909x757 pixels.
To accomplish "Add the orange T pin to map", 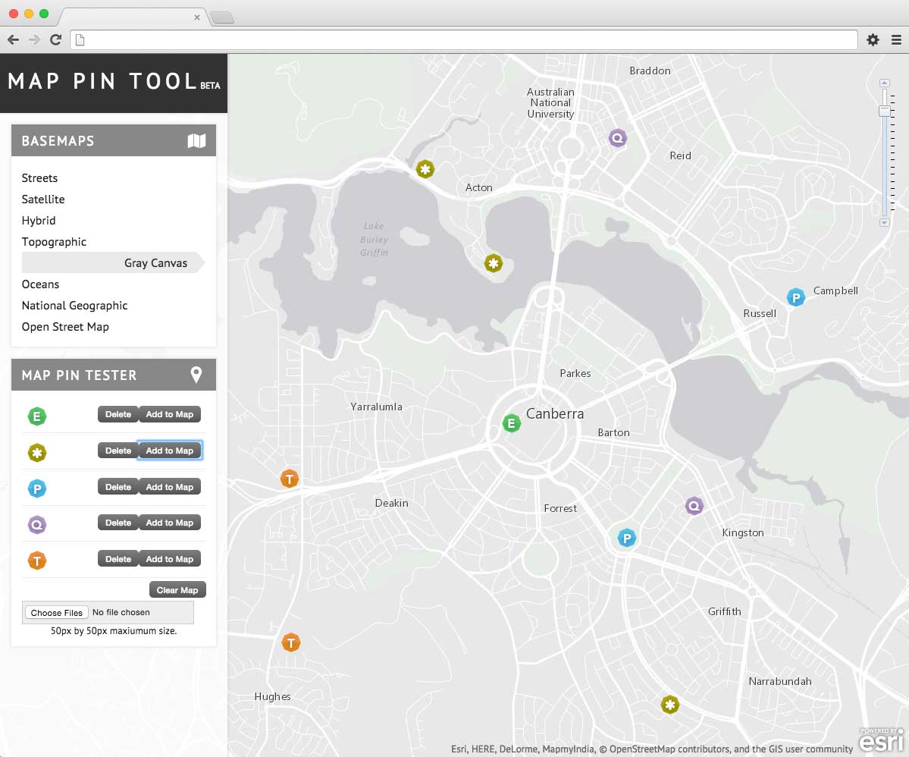I will [x=170, y=559].
